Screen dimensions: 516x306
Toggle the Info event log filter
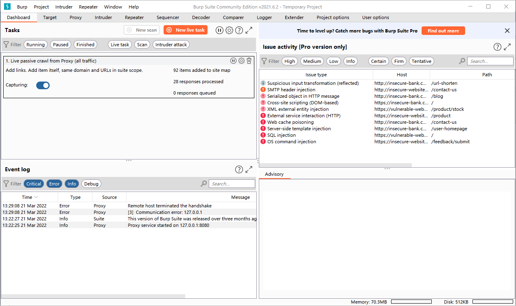click(72, 184)
